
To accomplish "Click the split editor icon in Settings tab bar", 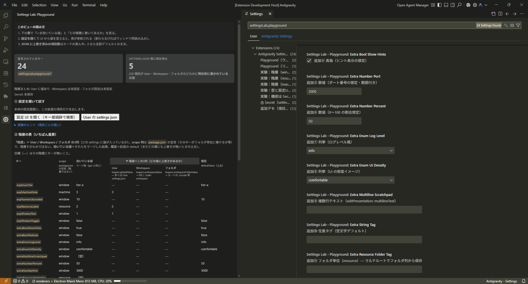I will [501, 14].
